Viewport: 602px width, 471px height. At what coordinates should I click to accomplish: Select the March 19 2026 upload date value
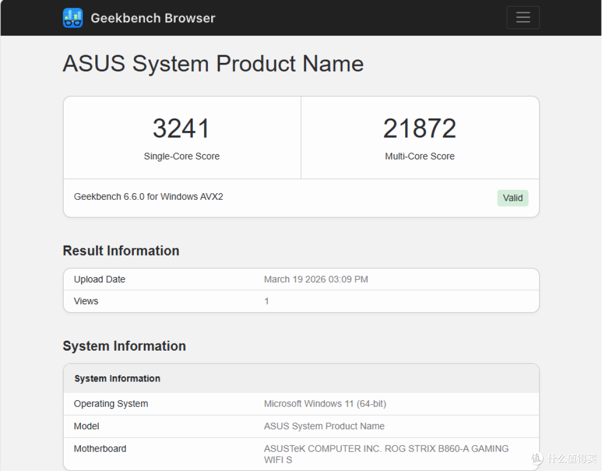[x=315, y=279]
